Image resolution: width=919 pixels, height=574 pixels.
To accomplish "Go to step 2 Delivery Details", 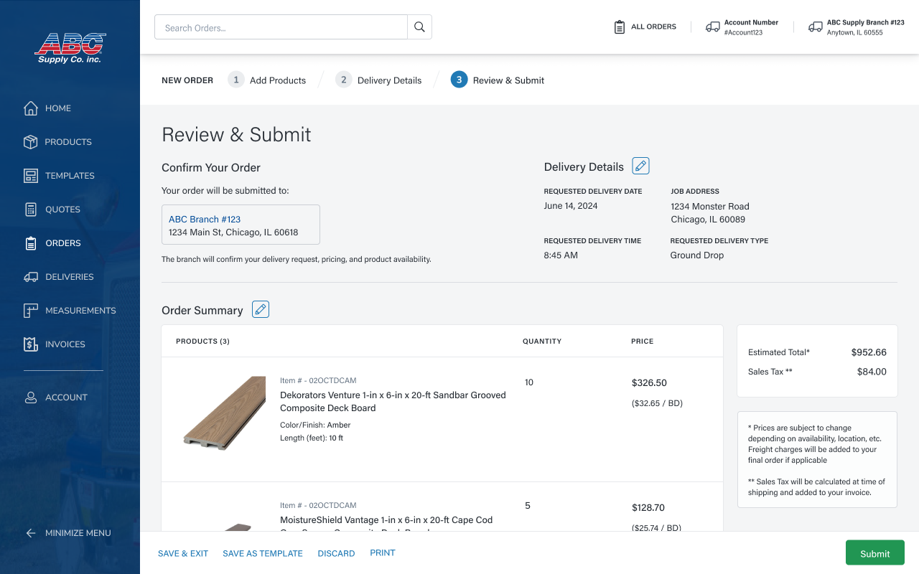I will [x=378, y=80].
